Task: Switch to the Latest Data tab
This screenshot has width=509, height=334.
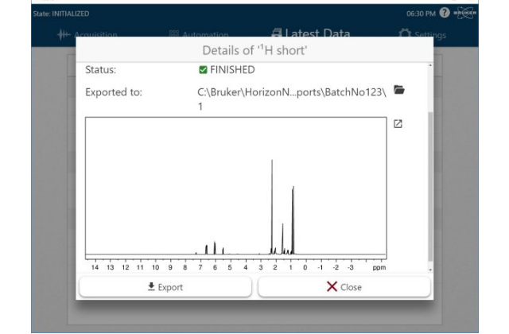Action: [x=310, y=34]
